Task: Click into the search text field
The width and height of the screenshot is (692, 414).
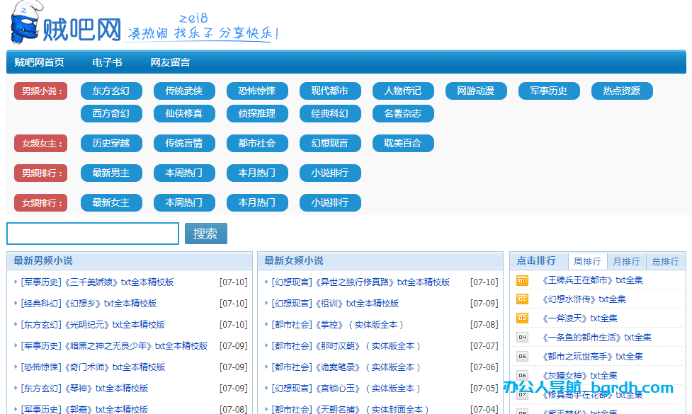Action: pos(93,234)
